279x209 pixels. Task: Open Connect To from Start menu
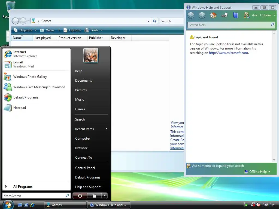(91, 158)
